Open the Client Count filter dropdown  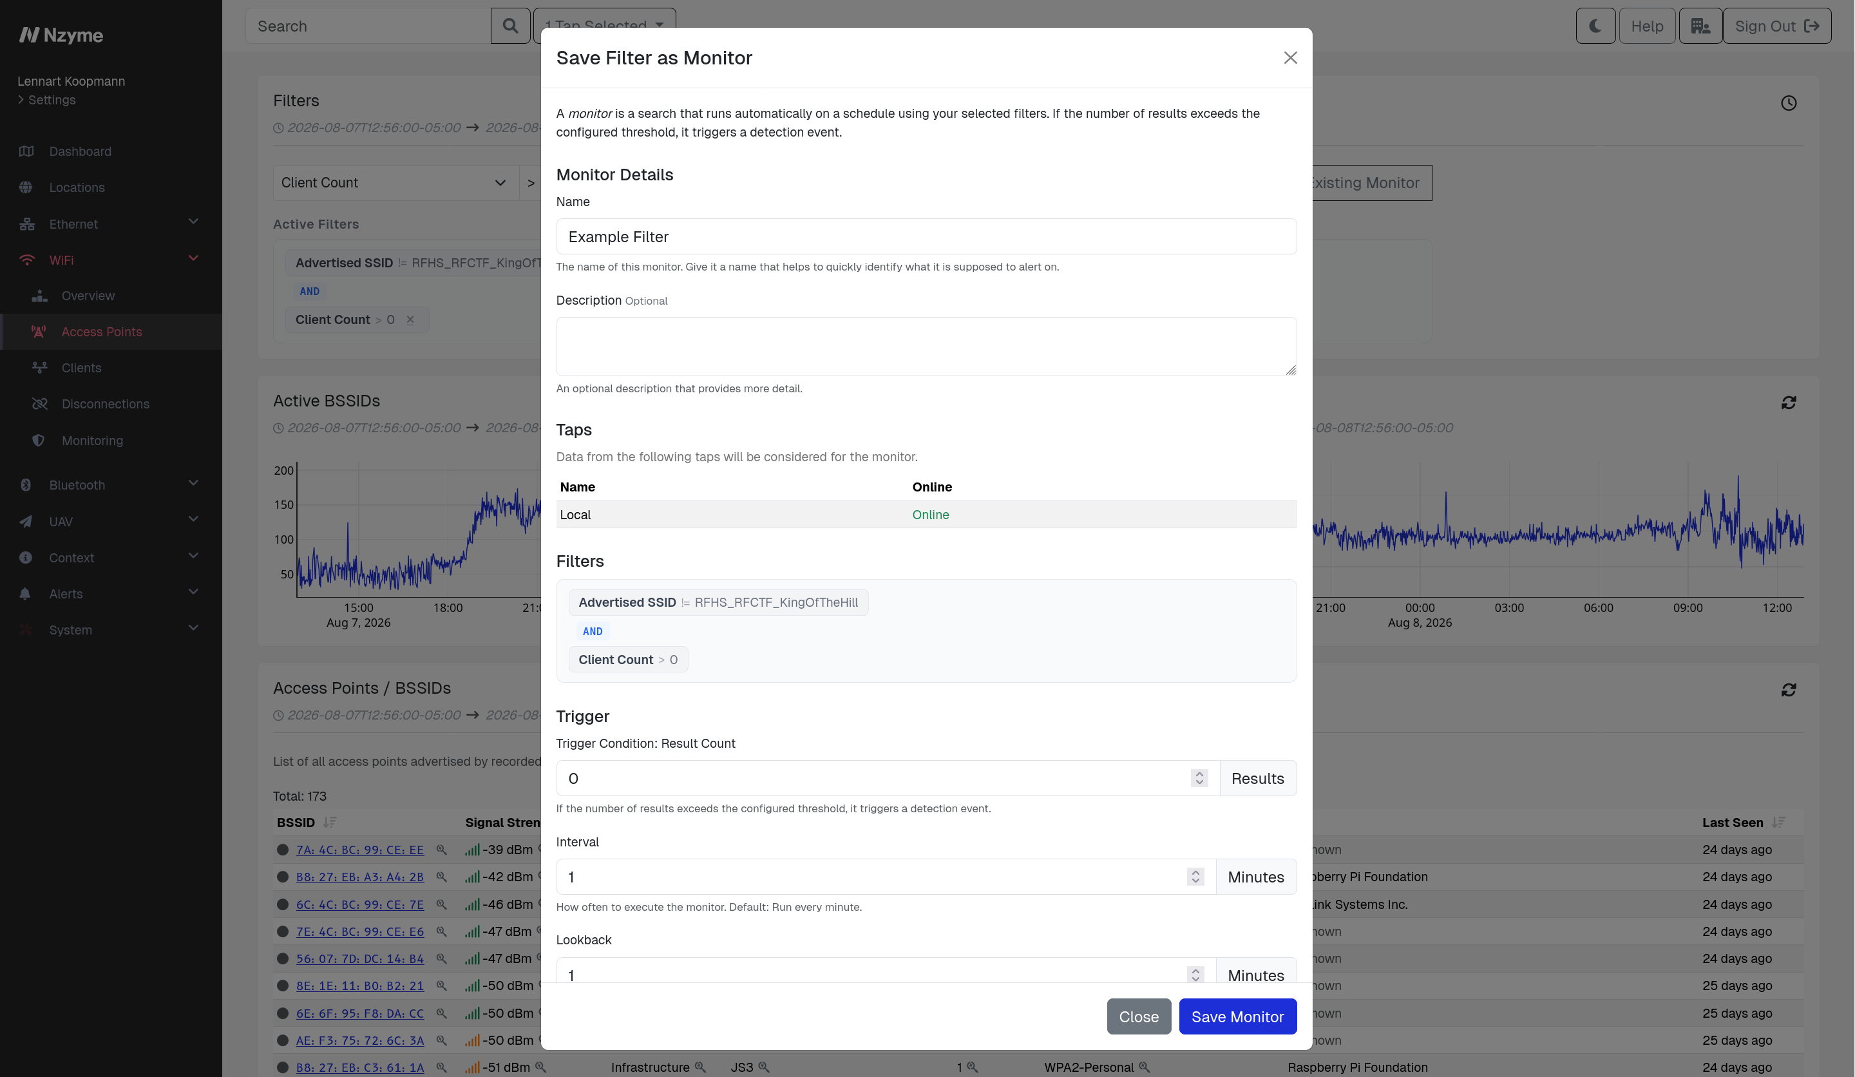(395, 182)
